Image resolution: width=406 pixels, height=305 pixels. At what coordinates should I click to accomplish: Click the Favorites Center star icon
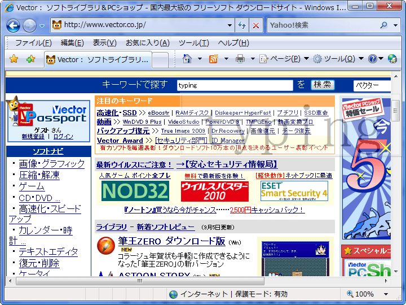(14, 59)
